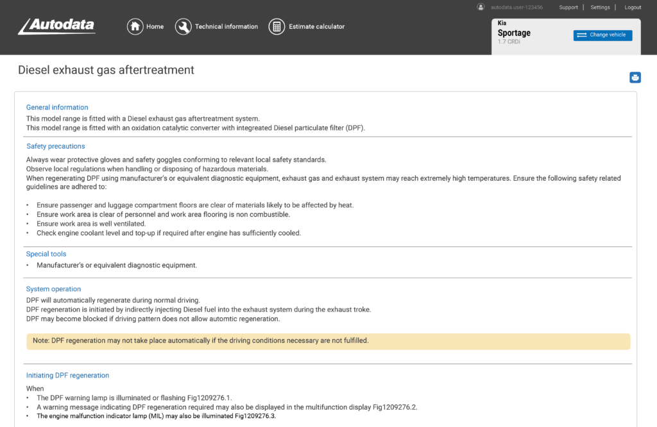Image resolution: width=657 pixels, height=427 pixels.
Task: Open the Home menu item
Action: click(155, 27)
